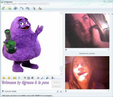The width and height of the screenshot is (113, 97).
Task: Switch to text input A icon
Action: [x=61, y=91]
